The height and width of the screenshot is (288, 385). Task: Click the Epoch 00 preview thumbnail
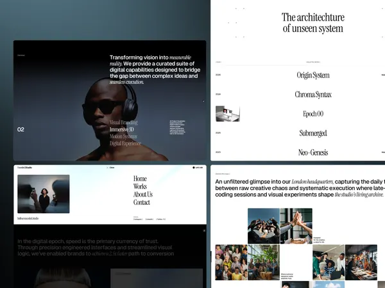[x=228, y=114]
